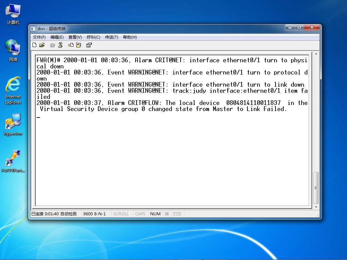The height and width of the screenshot is (260, 347).
Task: Click the 捕 status bar indicator
Action: pos(167,214)
